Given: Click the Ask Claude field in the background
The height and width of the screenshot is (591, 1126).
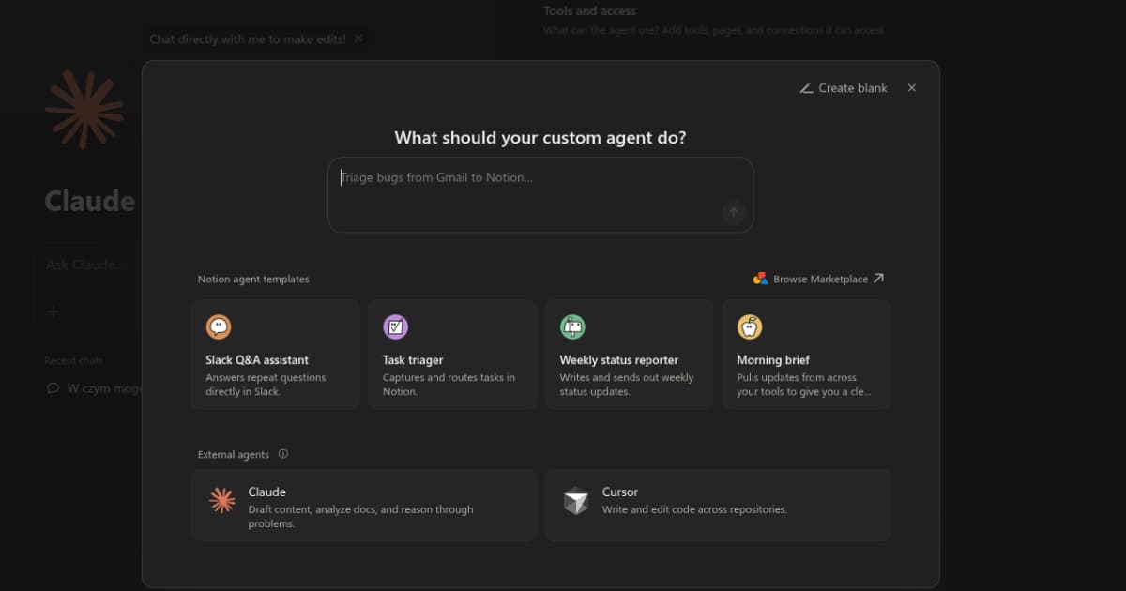Looking at the screenshot, I should [x=88, y=265].
